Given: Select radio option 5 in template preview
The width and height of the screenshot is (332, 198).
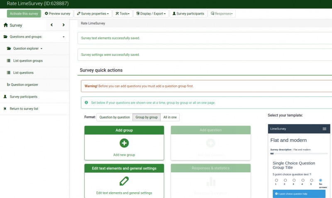Looking at the screenshot, I should coord(312,180).
